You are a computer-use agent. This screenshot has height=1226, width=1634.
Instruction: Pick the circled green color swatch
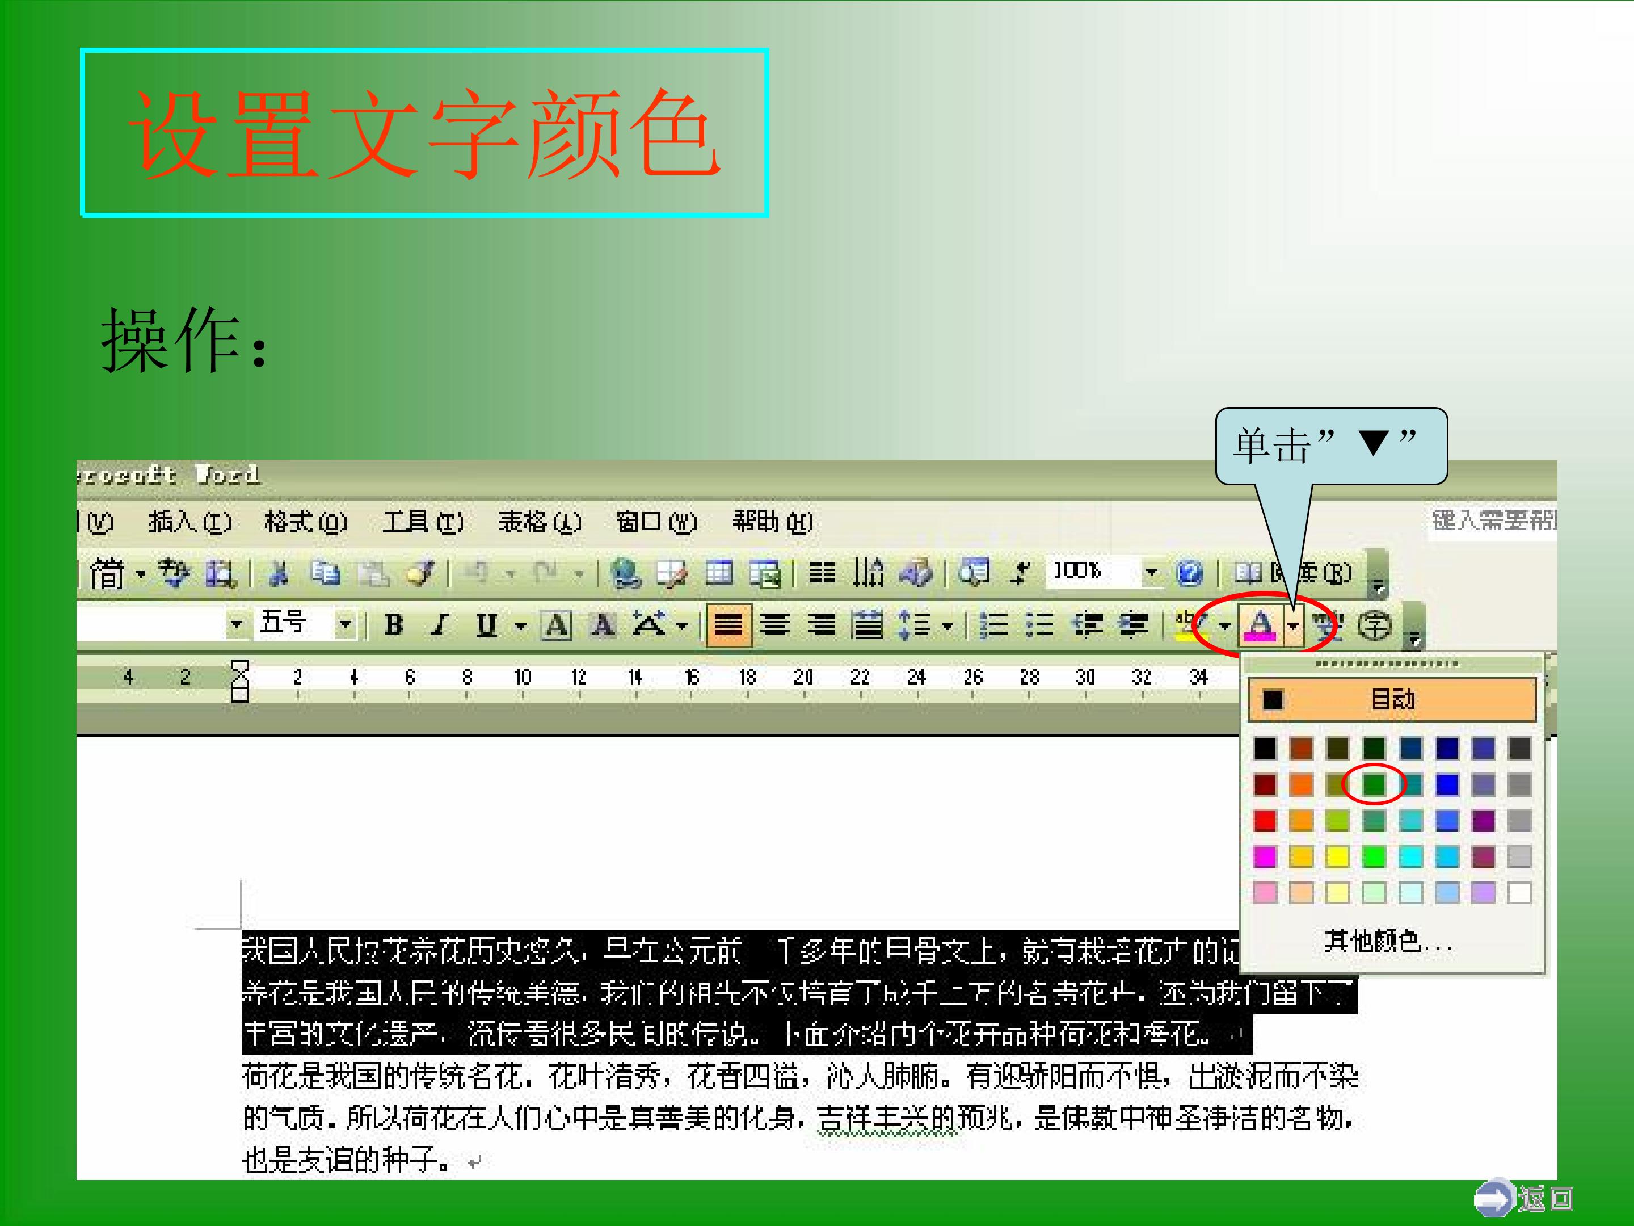pyautogui.click(x=1373, y=785)
